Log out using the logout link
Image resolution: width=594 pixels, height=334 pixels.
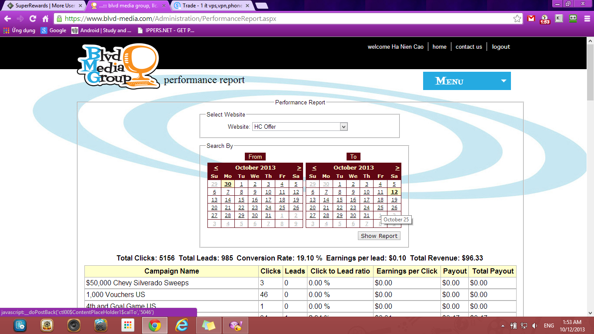pos(501,47)
